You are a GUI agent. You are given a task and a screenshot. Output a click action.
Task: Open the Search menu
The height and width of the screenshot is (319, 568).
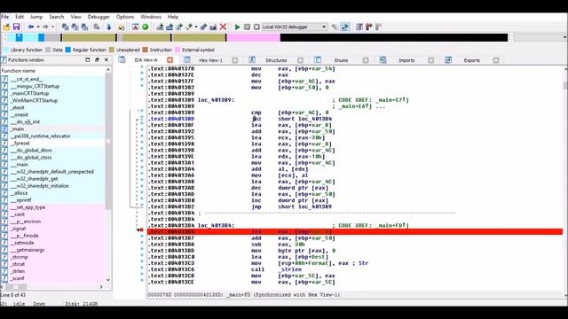57,17
